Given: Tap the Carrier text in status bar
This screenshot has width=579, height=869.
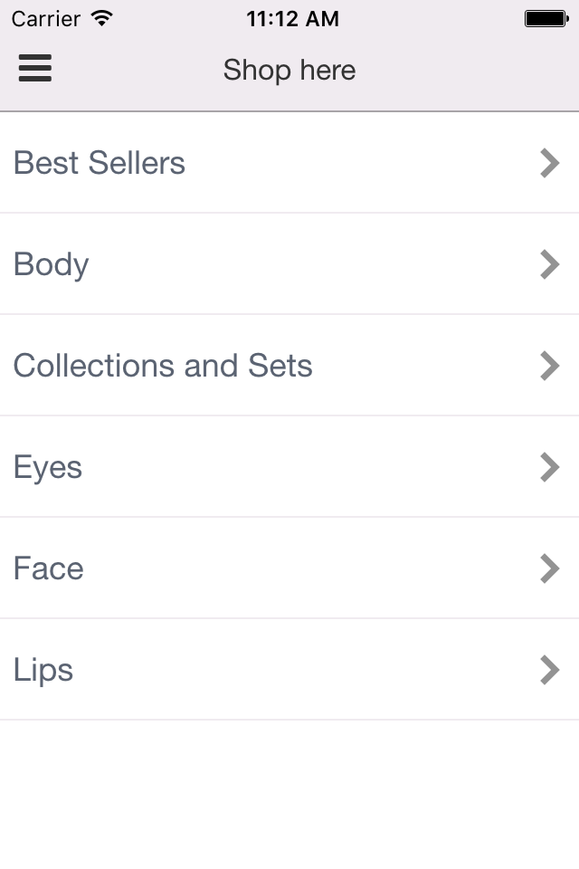Looking at the screenshot, I should (46, 19).
